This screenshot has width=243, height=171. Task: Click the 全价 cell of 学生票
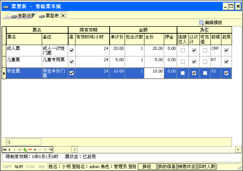(x=154, y=73)
